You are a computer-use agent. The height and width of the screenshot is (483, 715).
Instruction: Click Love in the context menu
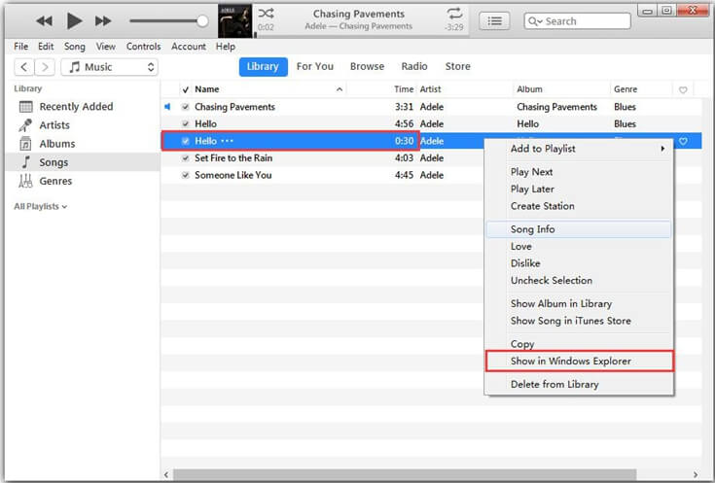(x=579, y=247)
